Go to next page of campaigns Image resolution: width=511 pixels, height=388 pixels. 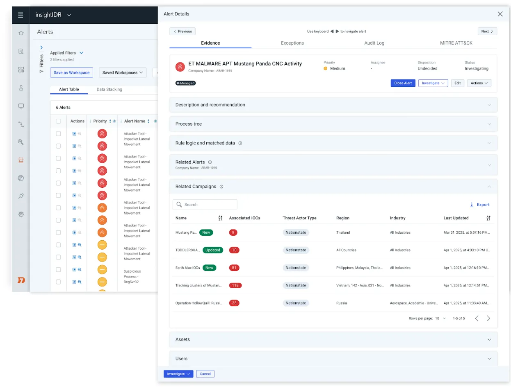click(488, 318)
